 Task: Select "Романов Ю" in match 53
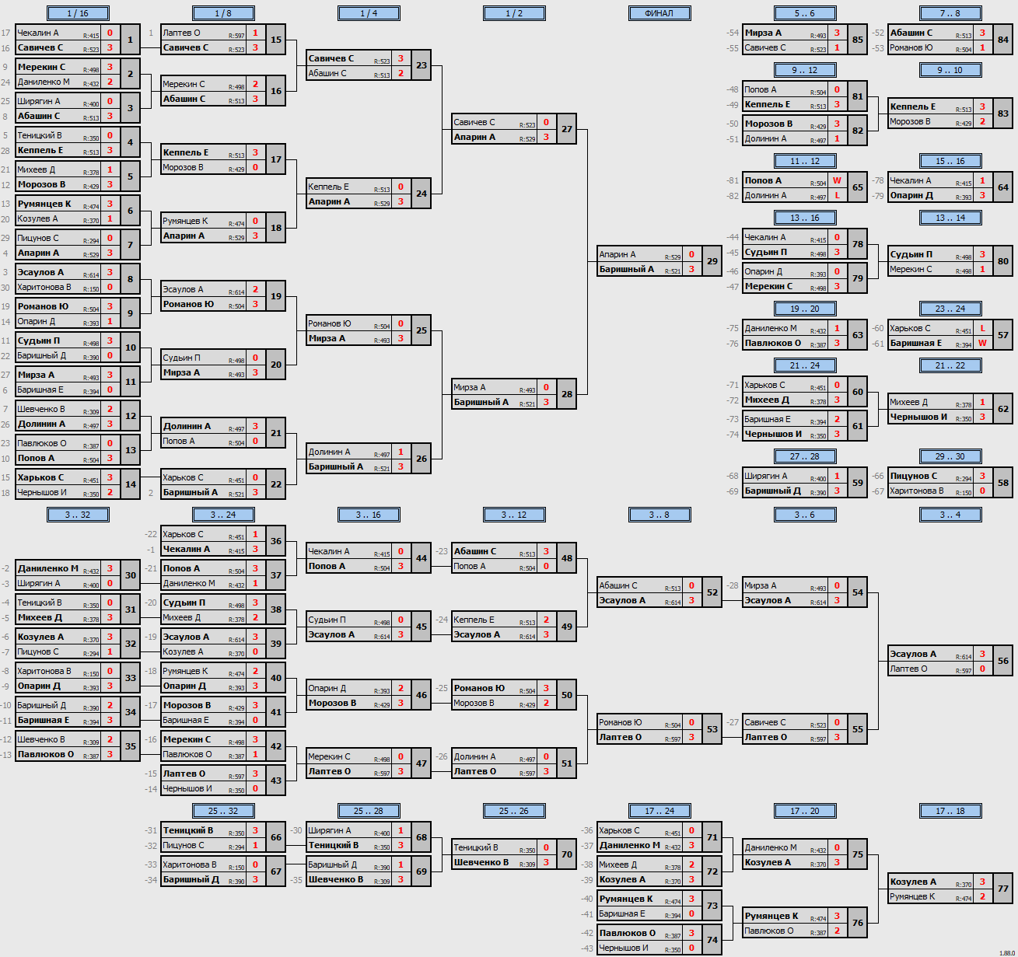pyautogui.click(x=621, y=722)
